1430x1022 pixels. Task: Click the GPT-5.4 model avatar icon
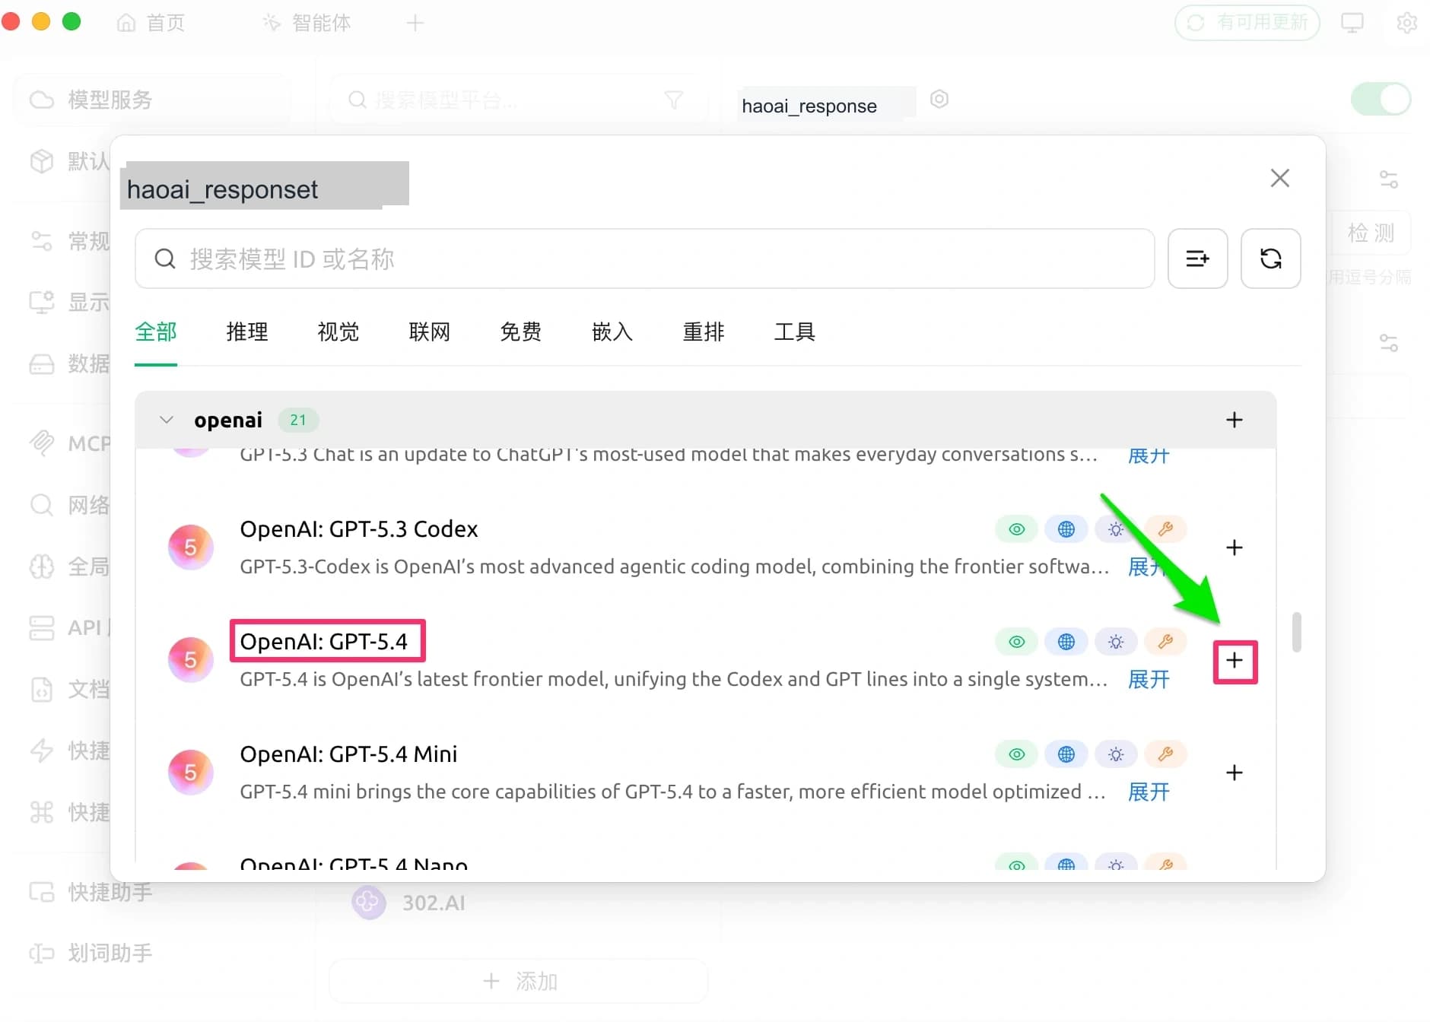190,659
